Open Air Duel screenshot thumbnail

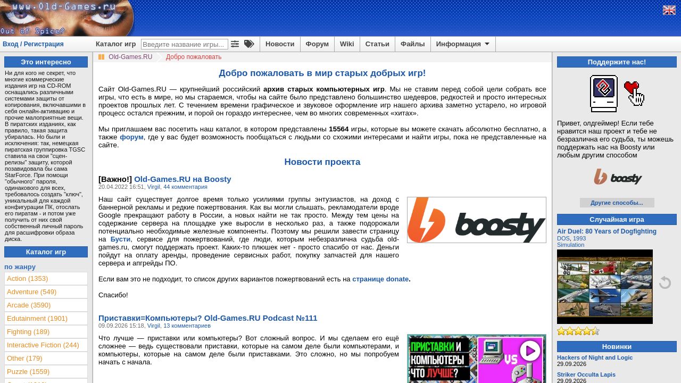click(605, 287)
